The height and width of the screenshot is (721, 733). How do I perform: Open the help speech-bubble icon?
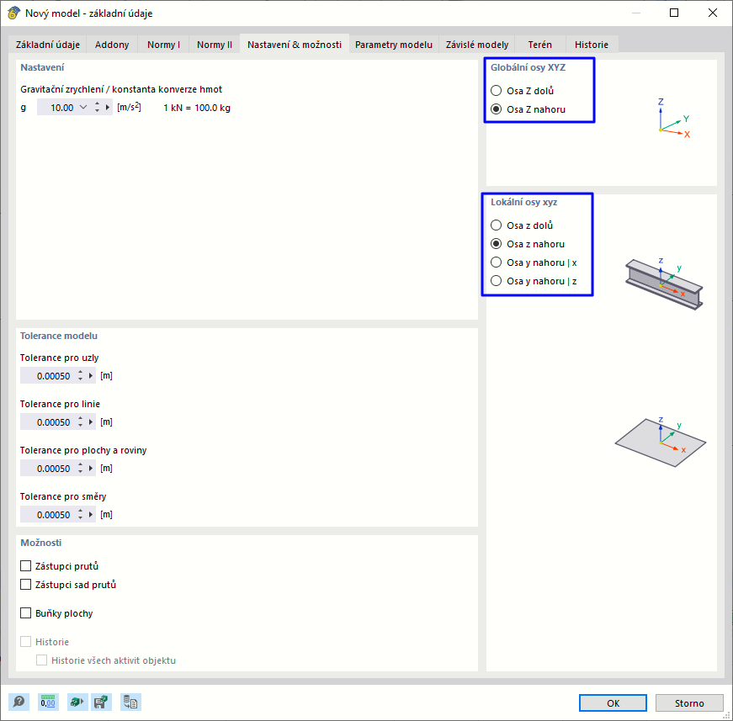19,702
